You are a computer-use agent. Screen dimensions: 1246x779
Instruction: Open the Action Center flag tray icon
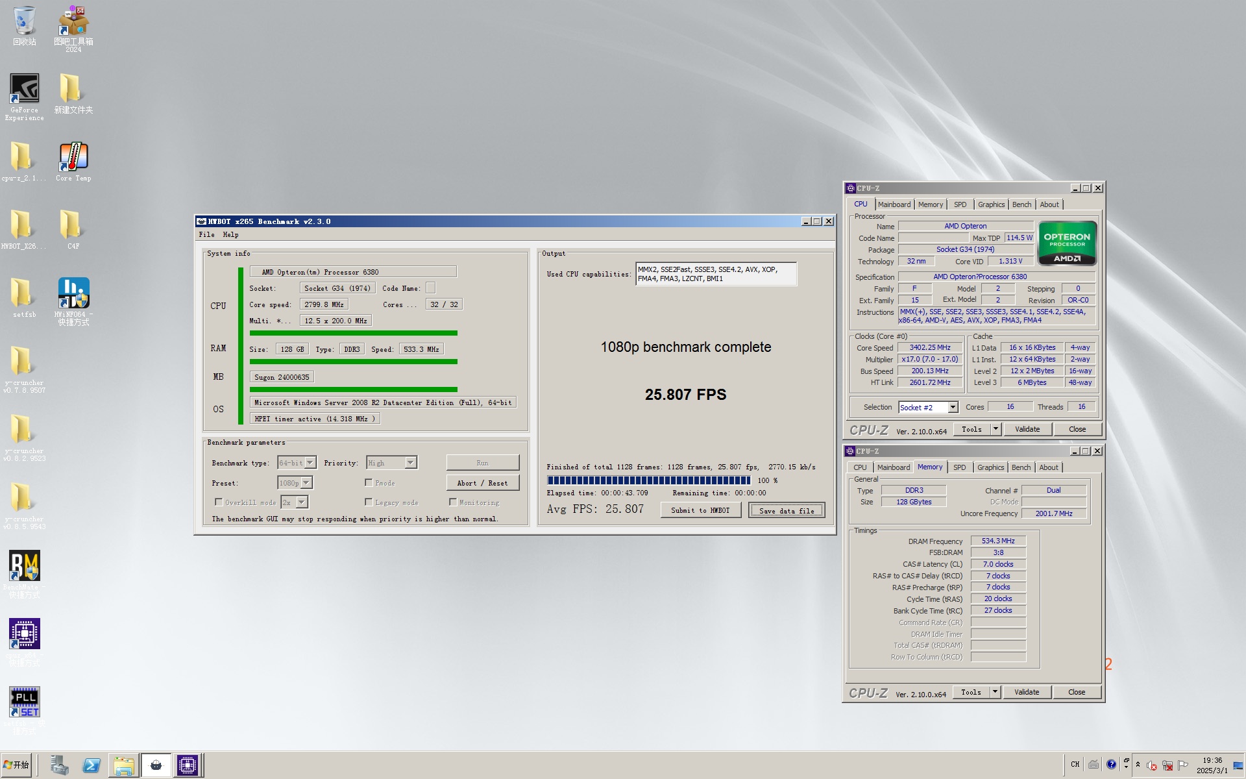pos(1182,765)
